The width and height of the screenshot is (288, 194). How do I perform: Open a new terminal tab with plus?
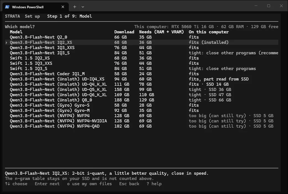tap(75, 7)
